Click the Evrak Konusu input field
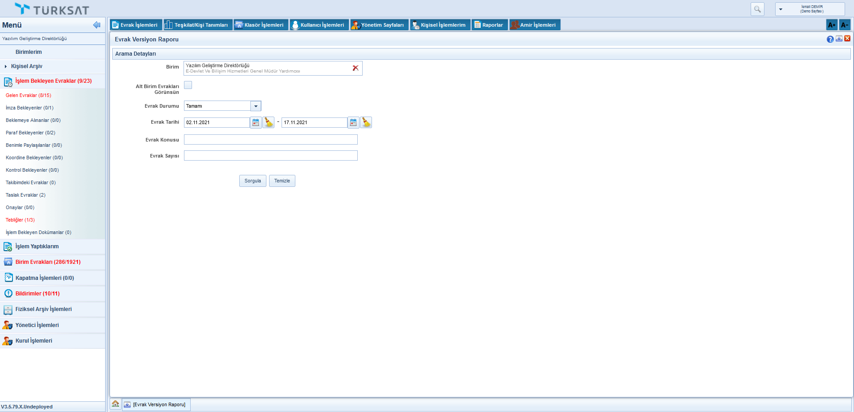 click(x=271, y=140)
